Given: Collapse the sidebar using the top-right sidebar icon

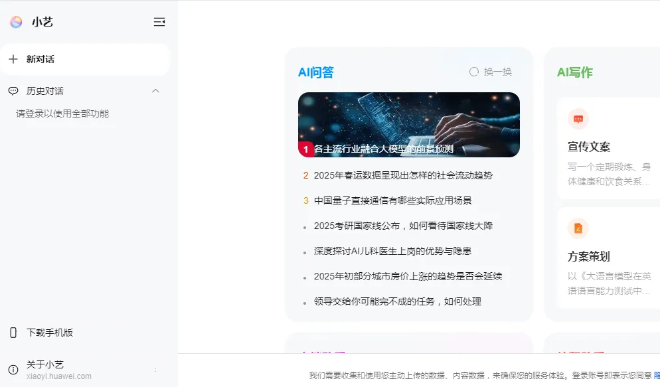Looking at the screenshot, I should tap(159, 21).
